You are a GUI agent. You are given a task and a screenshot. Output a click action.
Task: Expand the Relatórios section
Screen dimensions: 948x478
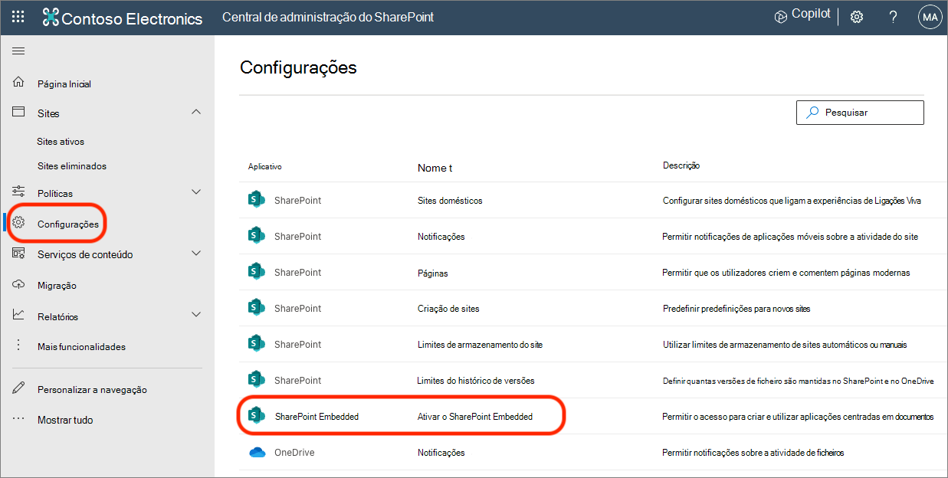(196, 314)
